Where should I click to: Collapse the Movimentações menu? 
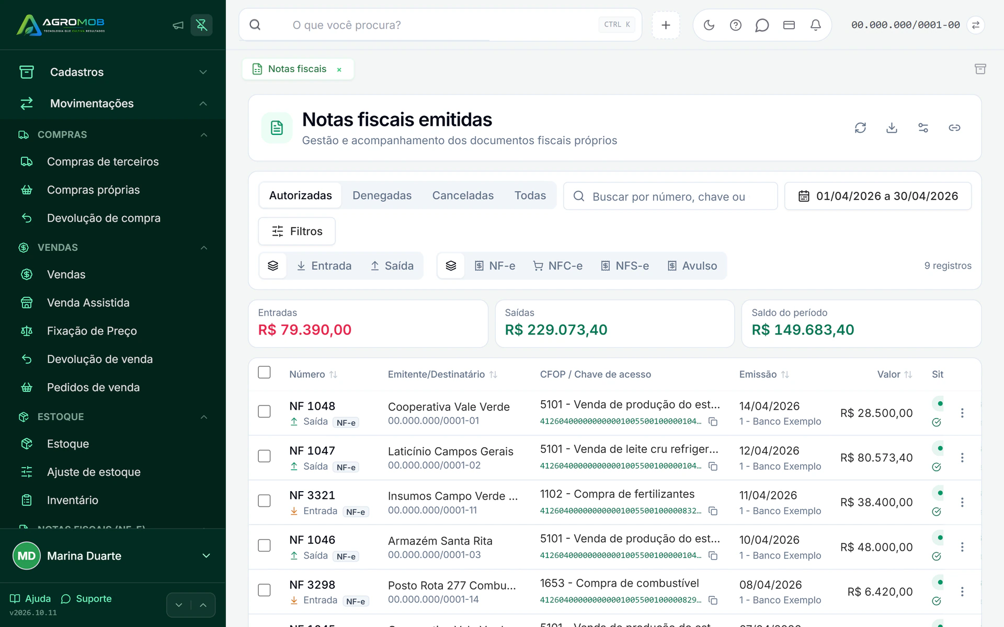[113, 103]
